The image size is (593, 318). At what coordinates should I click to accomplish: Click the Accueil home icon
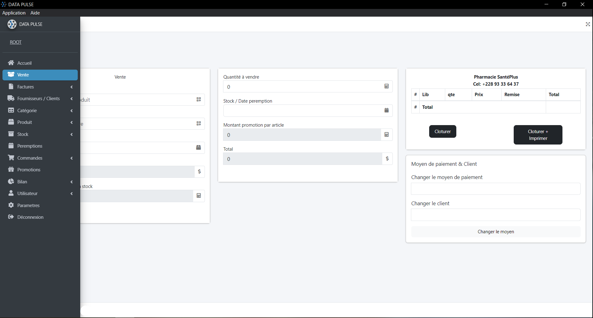pos(11,63)
